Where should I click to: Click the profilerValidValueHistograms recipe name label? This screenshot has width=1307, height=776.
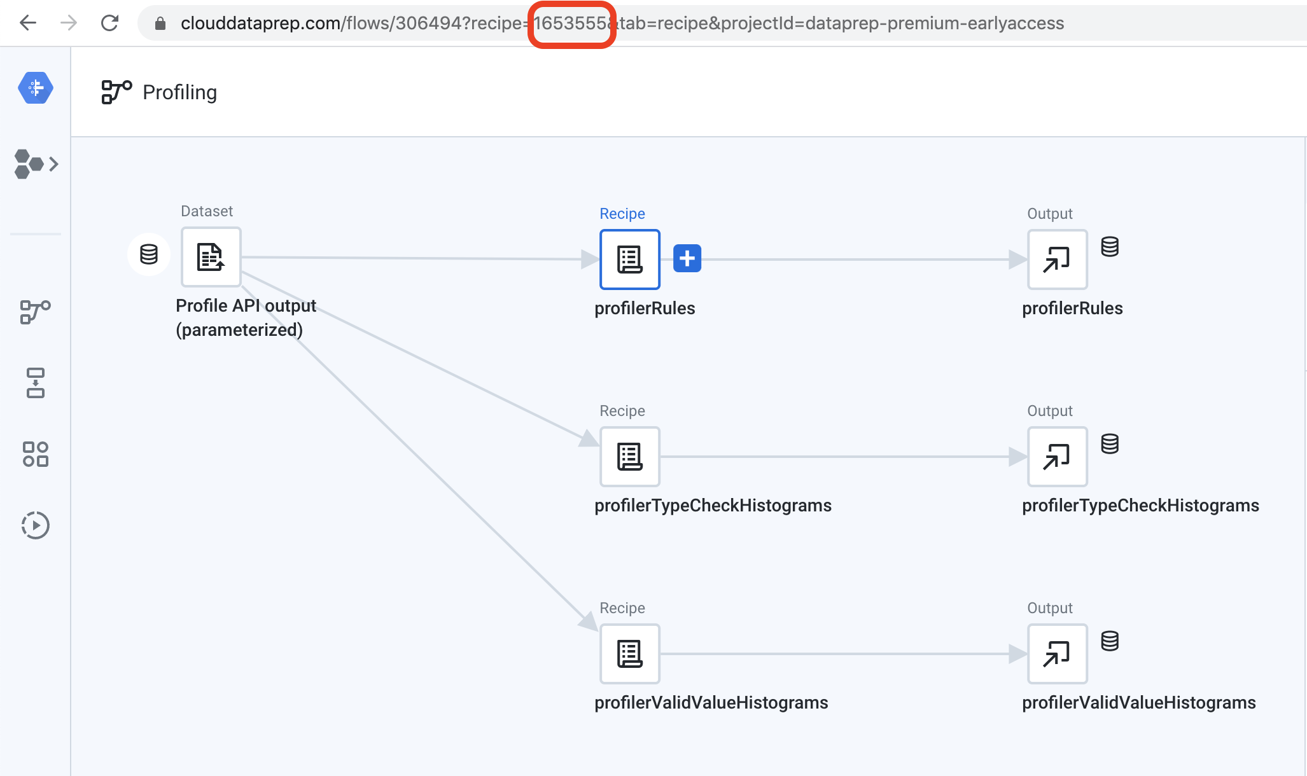click(711, 703)
